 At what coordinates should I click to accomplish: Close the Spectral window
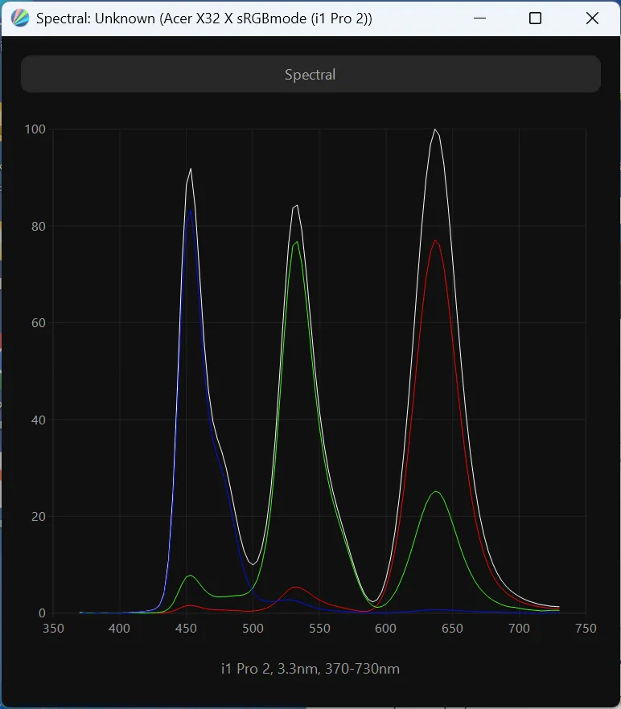592,18
